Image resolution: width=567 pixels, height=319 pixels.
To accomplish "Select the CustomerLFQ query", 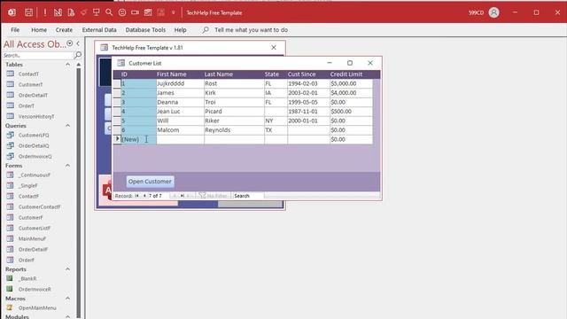I will pyautogui.click(x=34, y=135).
